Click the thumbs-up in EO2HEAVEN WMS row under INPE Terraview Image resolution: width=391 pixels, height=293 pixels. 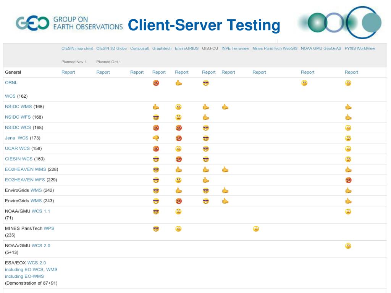pyautogui.click(x=225, y=170)
